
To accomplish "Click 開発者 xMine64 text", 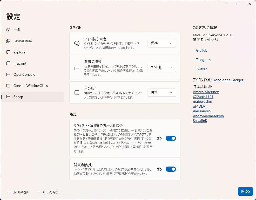I will 206,40.
